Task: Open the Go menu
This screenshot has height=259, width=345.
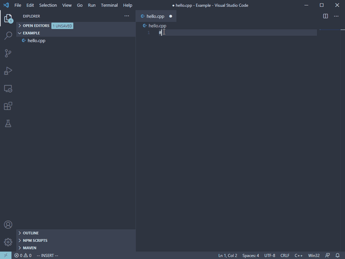Action: click(x=80, y=5)
